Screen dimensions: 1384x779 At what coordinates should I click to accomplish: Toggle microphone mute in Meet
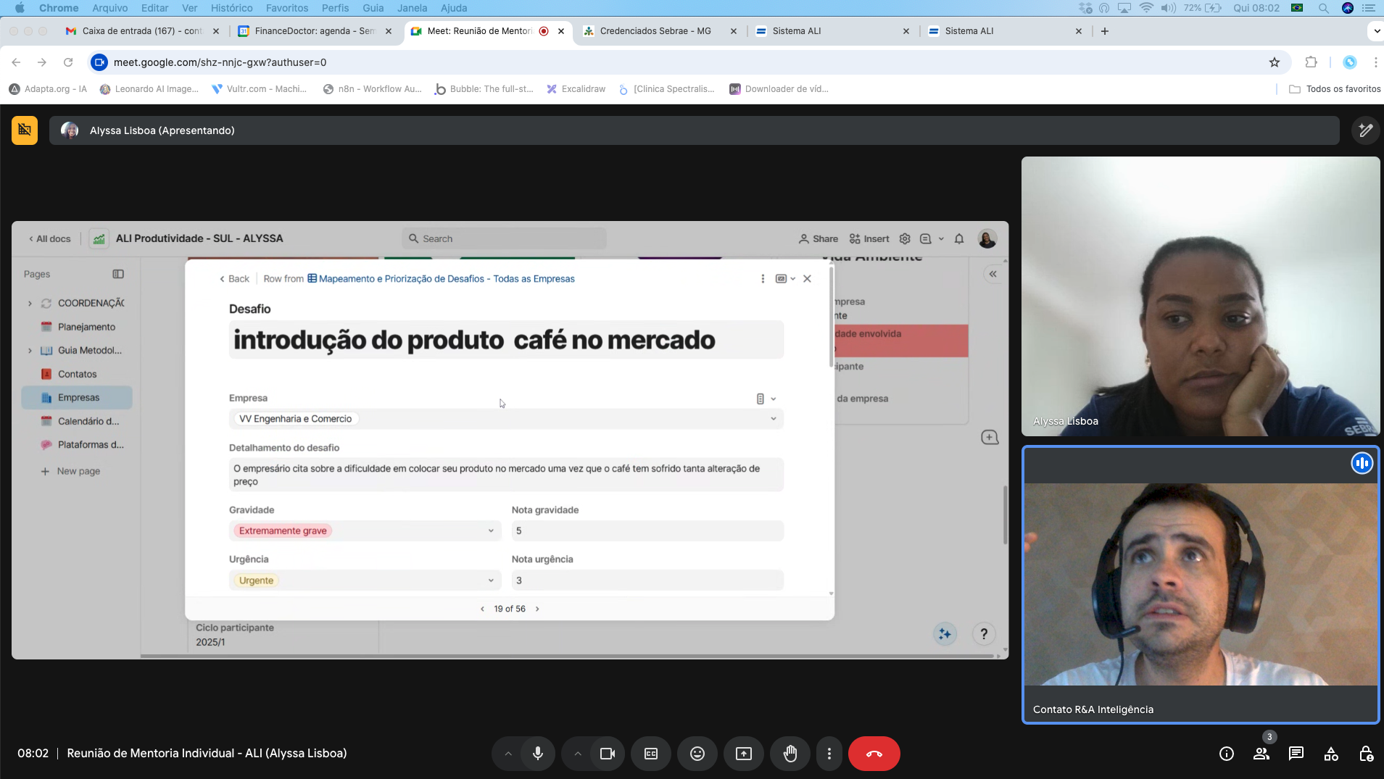pyautogui.click(x=538, y=754)
